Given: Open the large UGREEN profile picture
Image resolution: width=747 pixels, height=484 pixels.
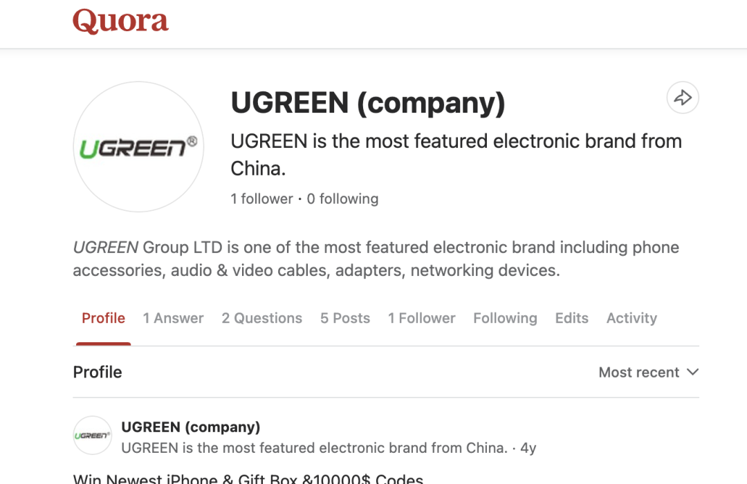Looking at the screenshot, I should [x=138, y=147].
